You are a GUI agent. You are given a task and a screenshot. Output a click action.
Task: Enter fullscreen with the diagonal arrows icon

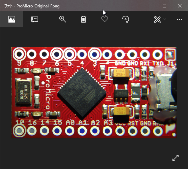(176, 158)
